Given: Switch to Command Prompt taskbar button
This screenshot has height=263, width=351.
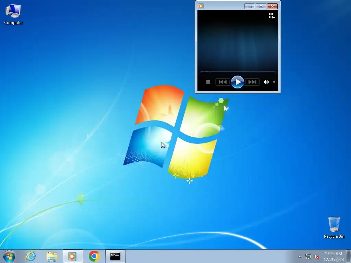Looking at the screenshot, I should point(115,256).
